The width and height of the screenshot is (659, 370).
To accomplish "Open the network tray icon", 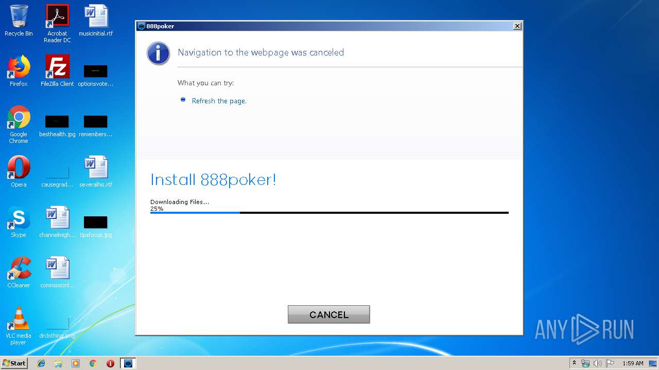I will [585, 363].
